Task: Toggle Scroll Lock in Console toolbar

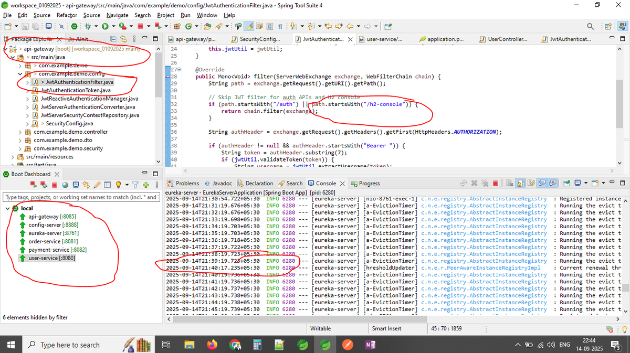Action: (520, 184)
